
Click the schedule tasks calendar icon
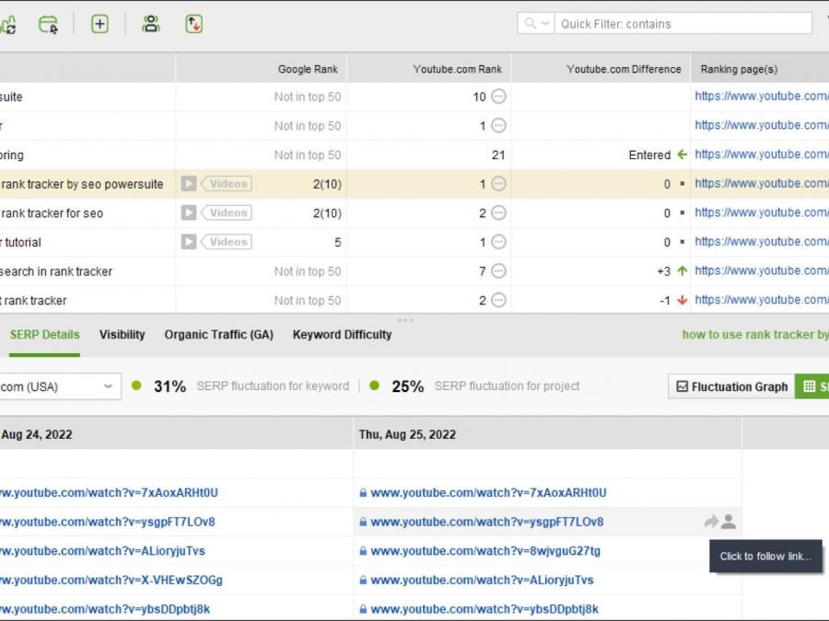[48, 25]
